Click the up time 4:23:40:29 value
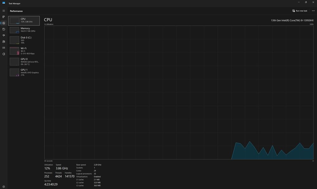Image resolution: width=317 pixels, height=189 pixels. pyautogui.click(x=51, y=184)
